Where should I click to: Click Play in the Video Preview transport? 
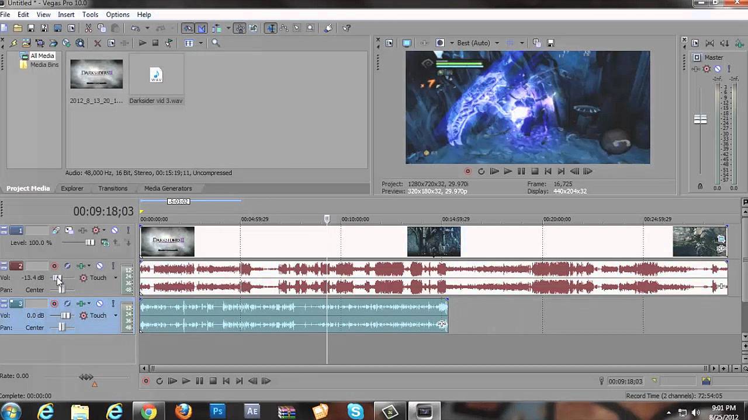pos(507,171)
